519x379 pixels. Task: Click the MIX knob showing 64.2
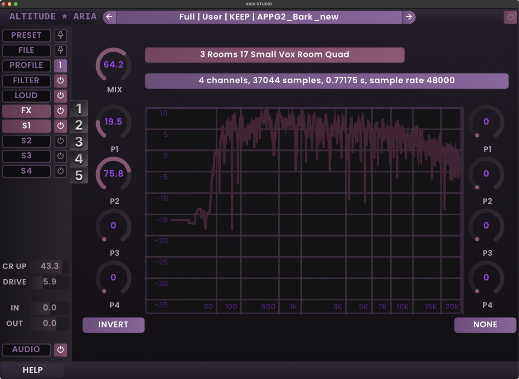pyautogui.click(x=113, y=65)
